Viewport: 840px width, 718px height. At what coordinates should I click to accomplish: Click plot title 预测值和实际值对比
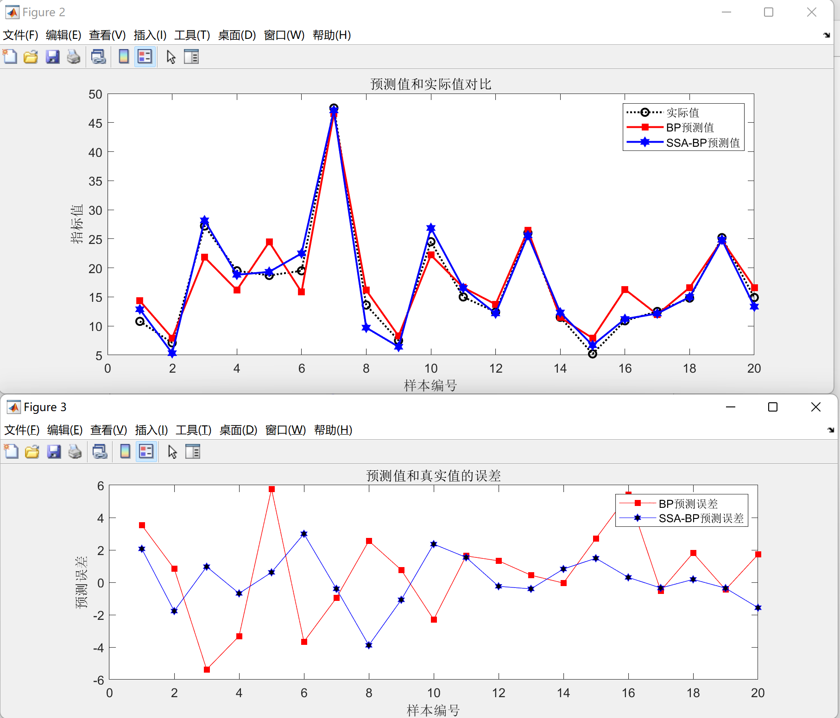click(431, 84)
